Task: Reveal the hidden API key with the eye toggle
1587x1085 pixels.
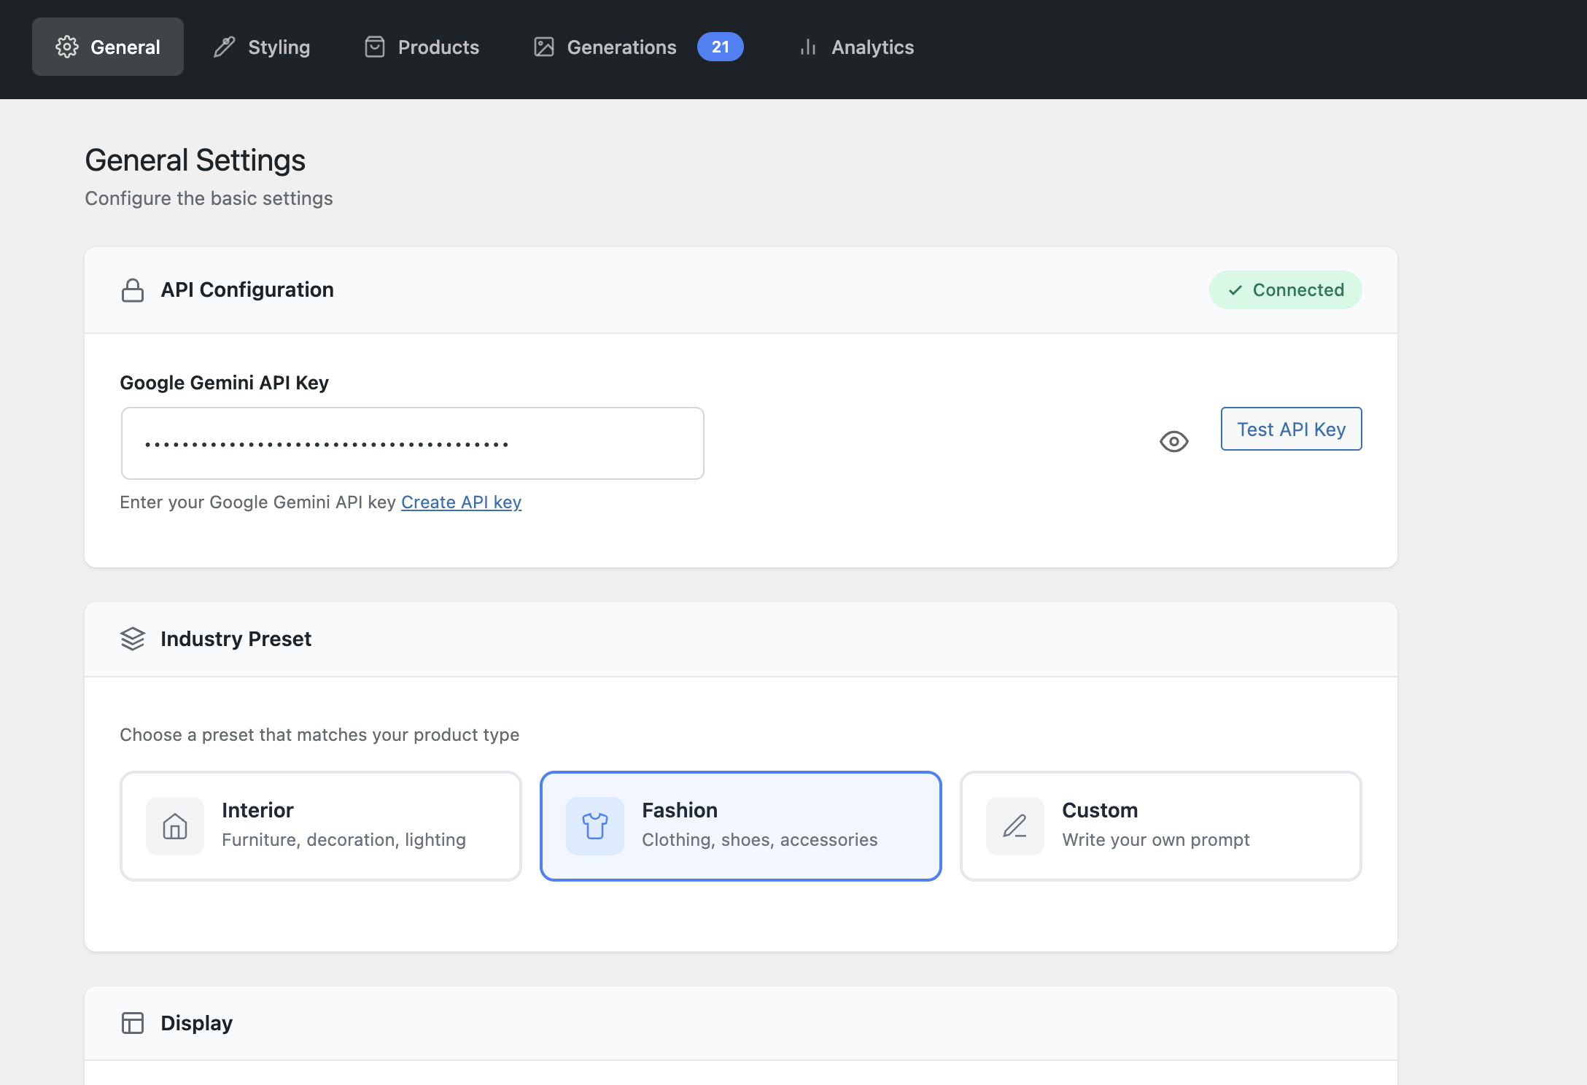Action: point(1173,441)
